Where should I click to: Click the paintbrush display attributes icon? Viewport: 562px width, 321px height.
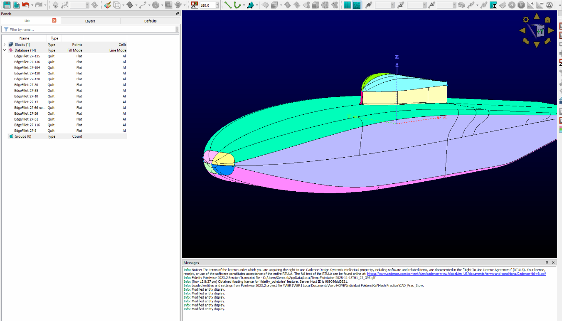pyautogui.click(x=107, y=5)
